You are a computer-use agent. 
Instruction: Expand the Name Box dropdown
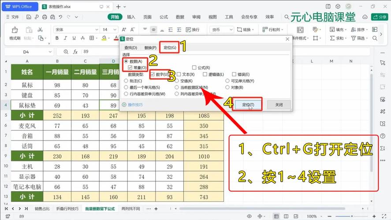tap(50, 52)
